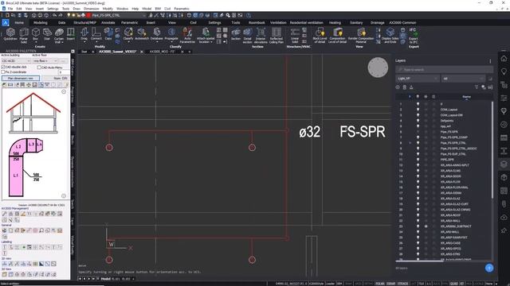Open the Ventilation ribbon tab
Viewport: 510px width, 286px height.
pos(278,23)
